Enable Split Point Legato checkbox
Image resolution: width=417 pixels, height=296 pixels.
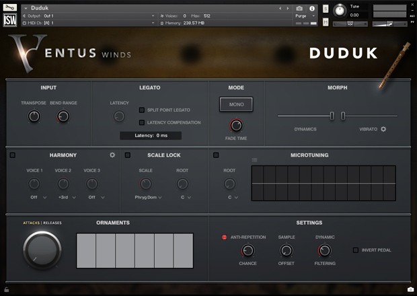[142, 110]
